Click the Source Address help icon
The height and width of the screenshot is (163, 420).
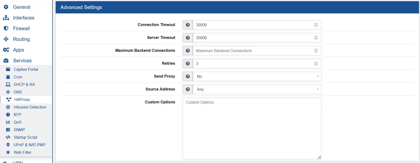pos(188,89)
